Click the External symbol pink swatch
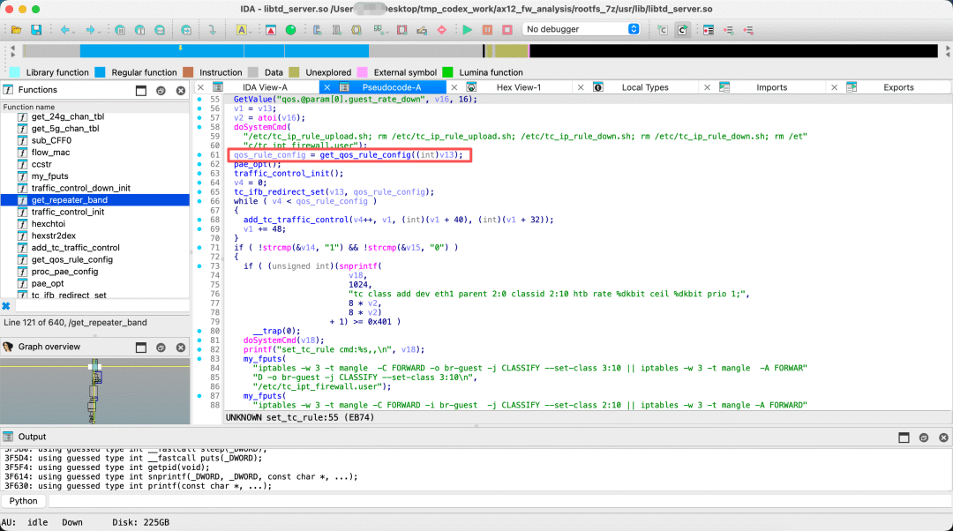 click(363, 72)
